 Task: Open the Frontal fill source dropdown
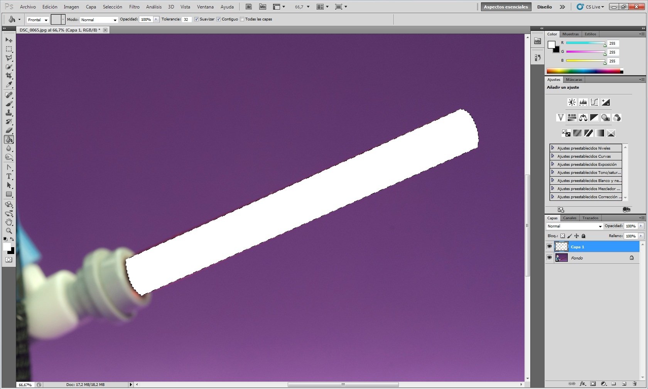[37, 20]
